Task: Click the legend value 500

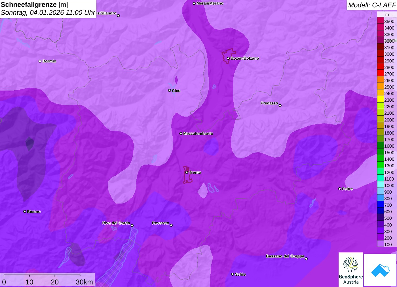Action: coord(388,218)
